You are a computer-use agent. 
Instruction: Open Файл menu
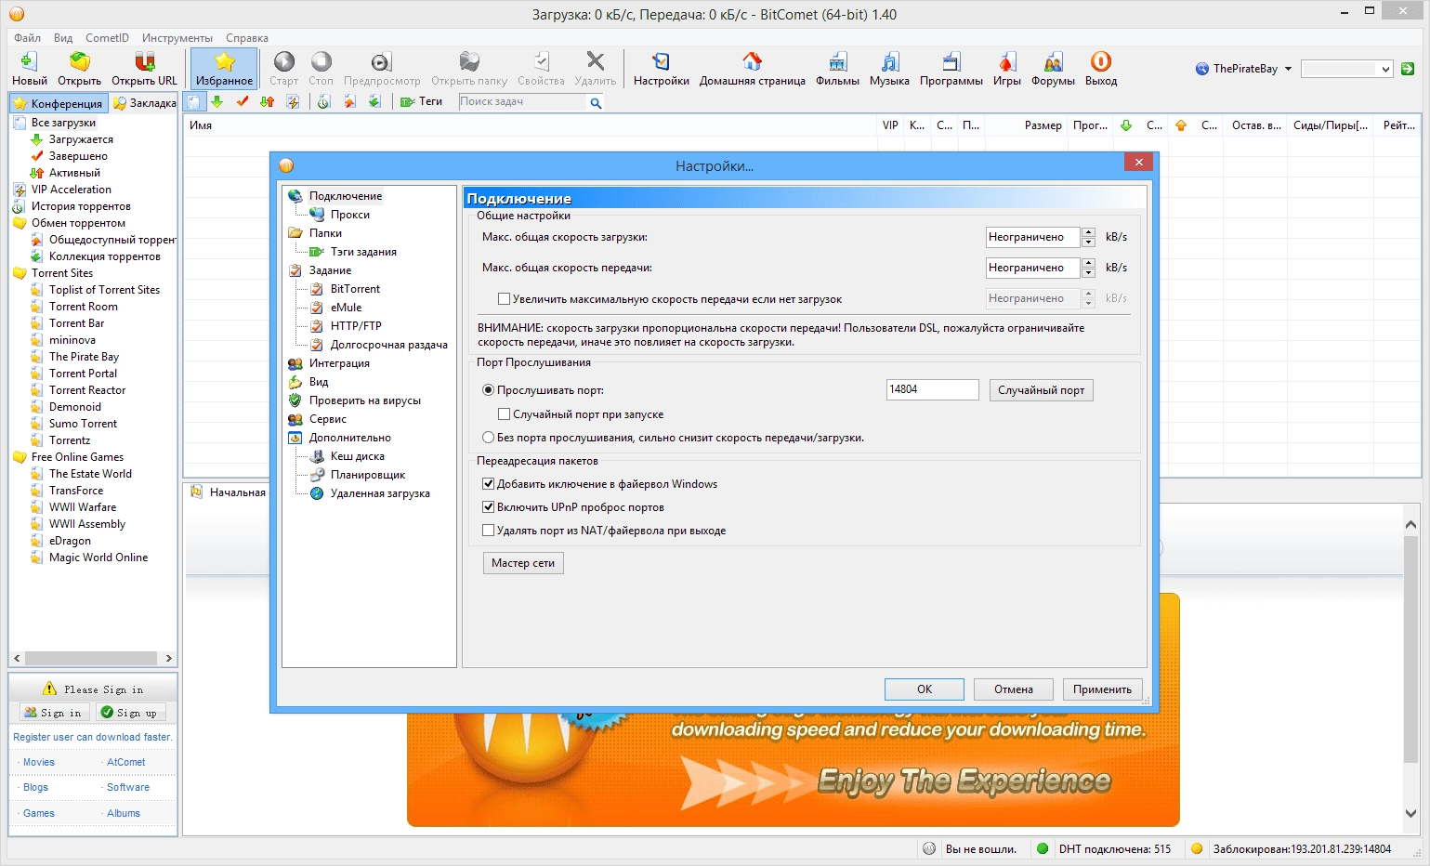coord(27,38)
